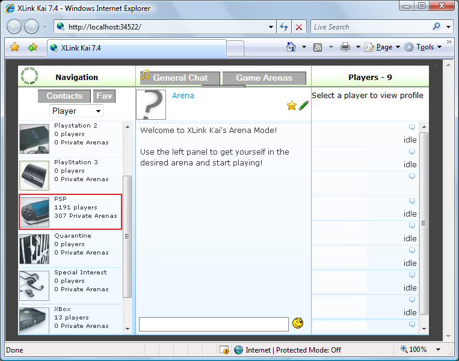This screenshot has height=361, width=459.
Task: Open the Page menu
Action: click(382, 47)
